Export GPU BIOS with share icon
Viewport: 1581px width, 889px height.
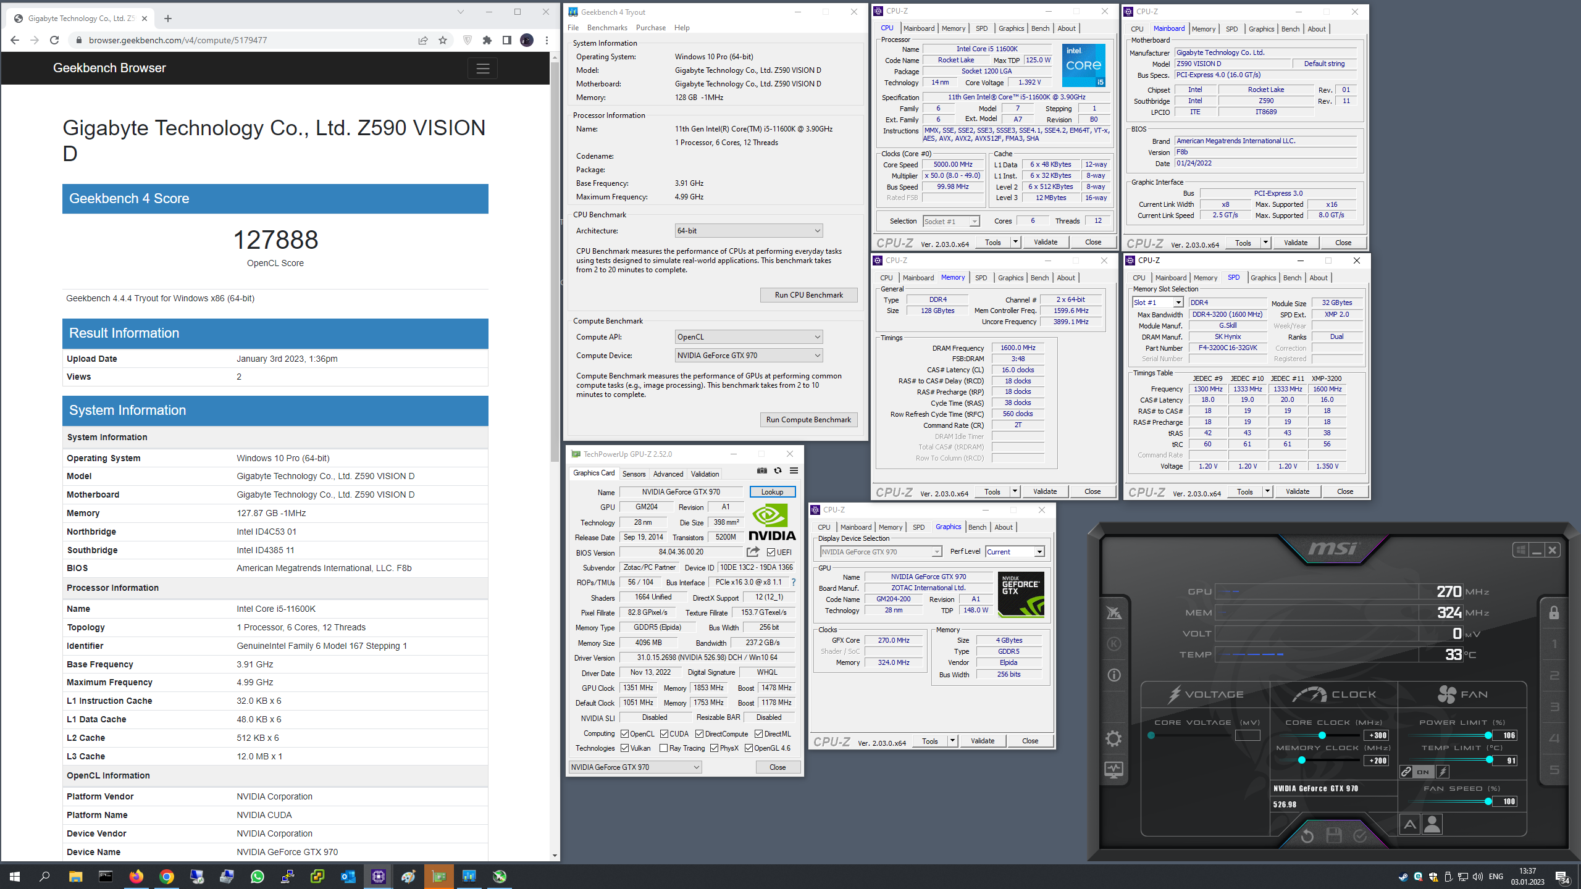tap(753, 552)
